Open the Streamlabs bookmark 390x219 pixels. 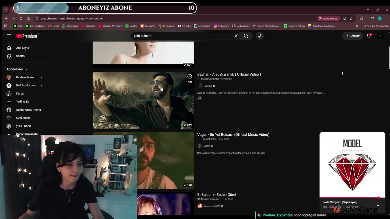[202, 26]
